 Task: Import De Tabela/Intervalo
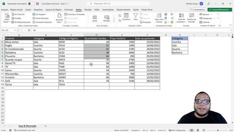[21, 22]
